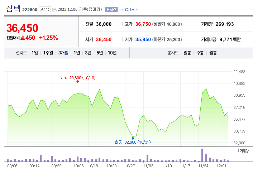Image resolution: width=253 pixels, height=173 pixels.
Task: Click the 32,000 y-axis label
Action: 239,143
